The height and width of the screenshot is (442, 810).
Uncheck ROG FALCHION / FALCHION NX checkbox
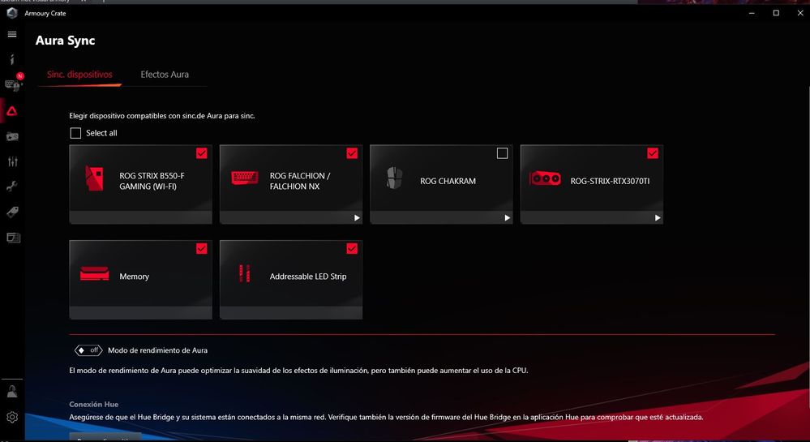point(352,153)
